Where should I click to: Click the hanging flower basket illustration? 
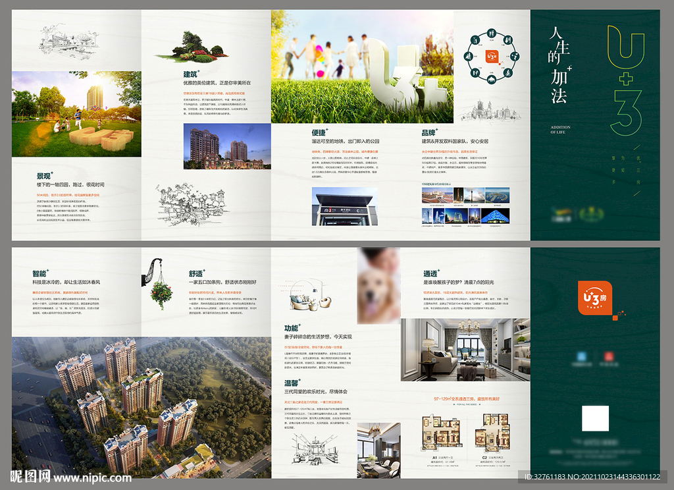coord(158,283)
